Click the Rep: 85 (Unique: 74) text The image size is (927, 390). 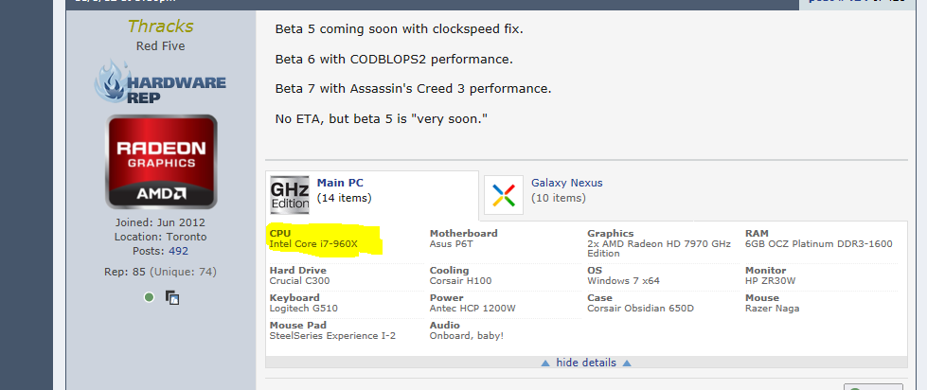160,272
